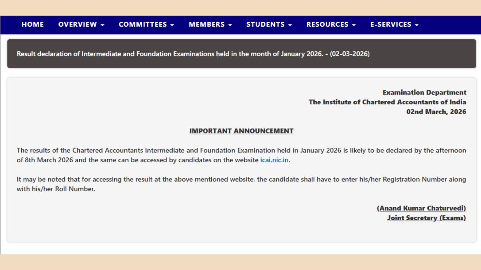Click the Examination Department header text
Screen dimensions: 481x270
point(424,92)
